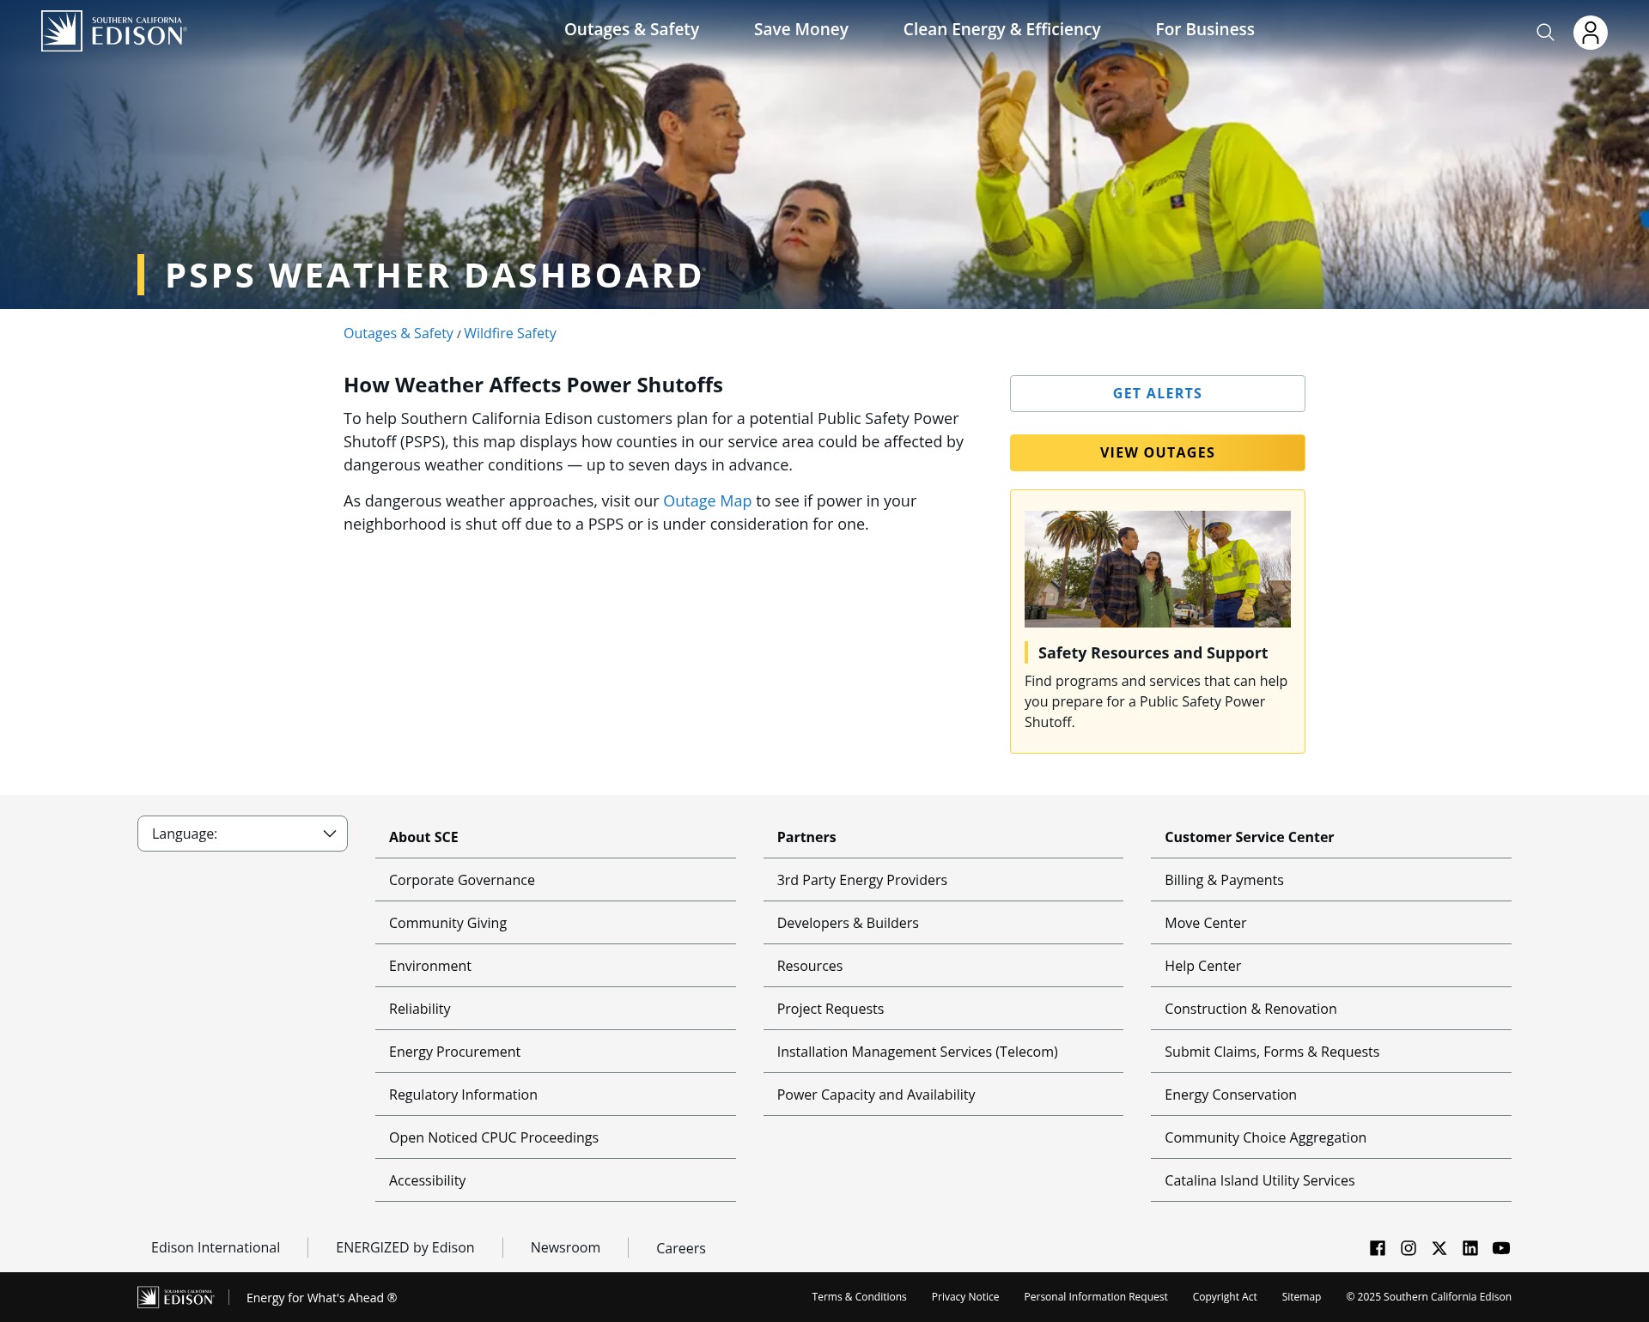Open 3rd Party Energy Providers link
1649x1322 pixels.
[x=861, y=880]
